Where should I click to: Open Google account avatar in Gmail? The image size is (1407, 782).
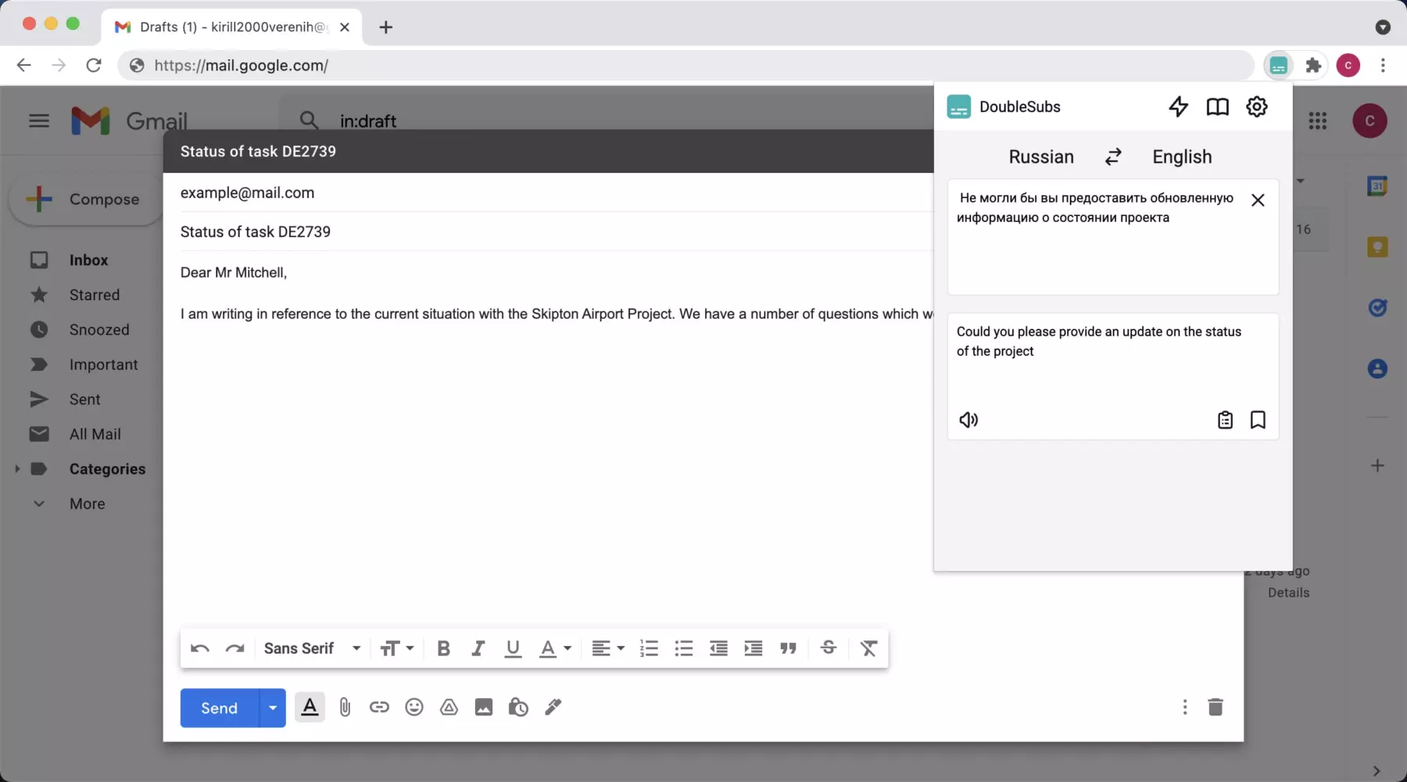(1369, 120)
